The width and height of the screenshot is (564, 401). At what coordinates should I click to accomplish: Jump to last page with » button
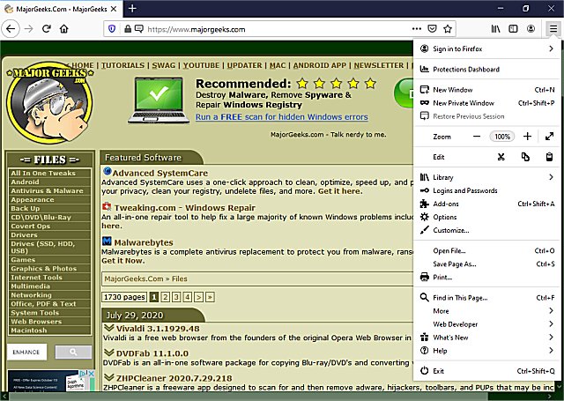pyautogui.click(x=210, y=297)
